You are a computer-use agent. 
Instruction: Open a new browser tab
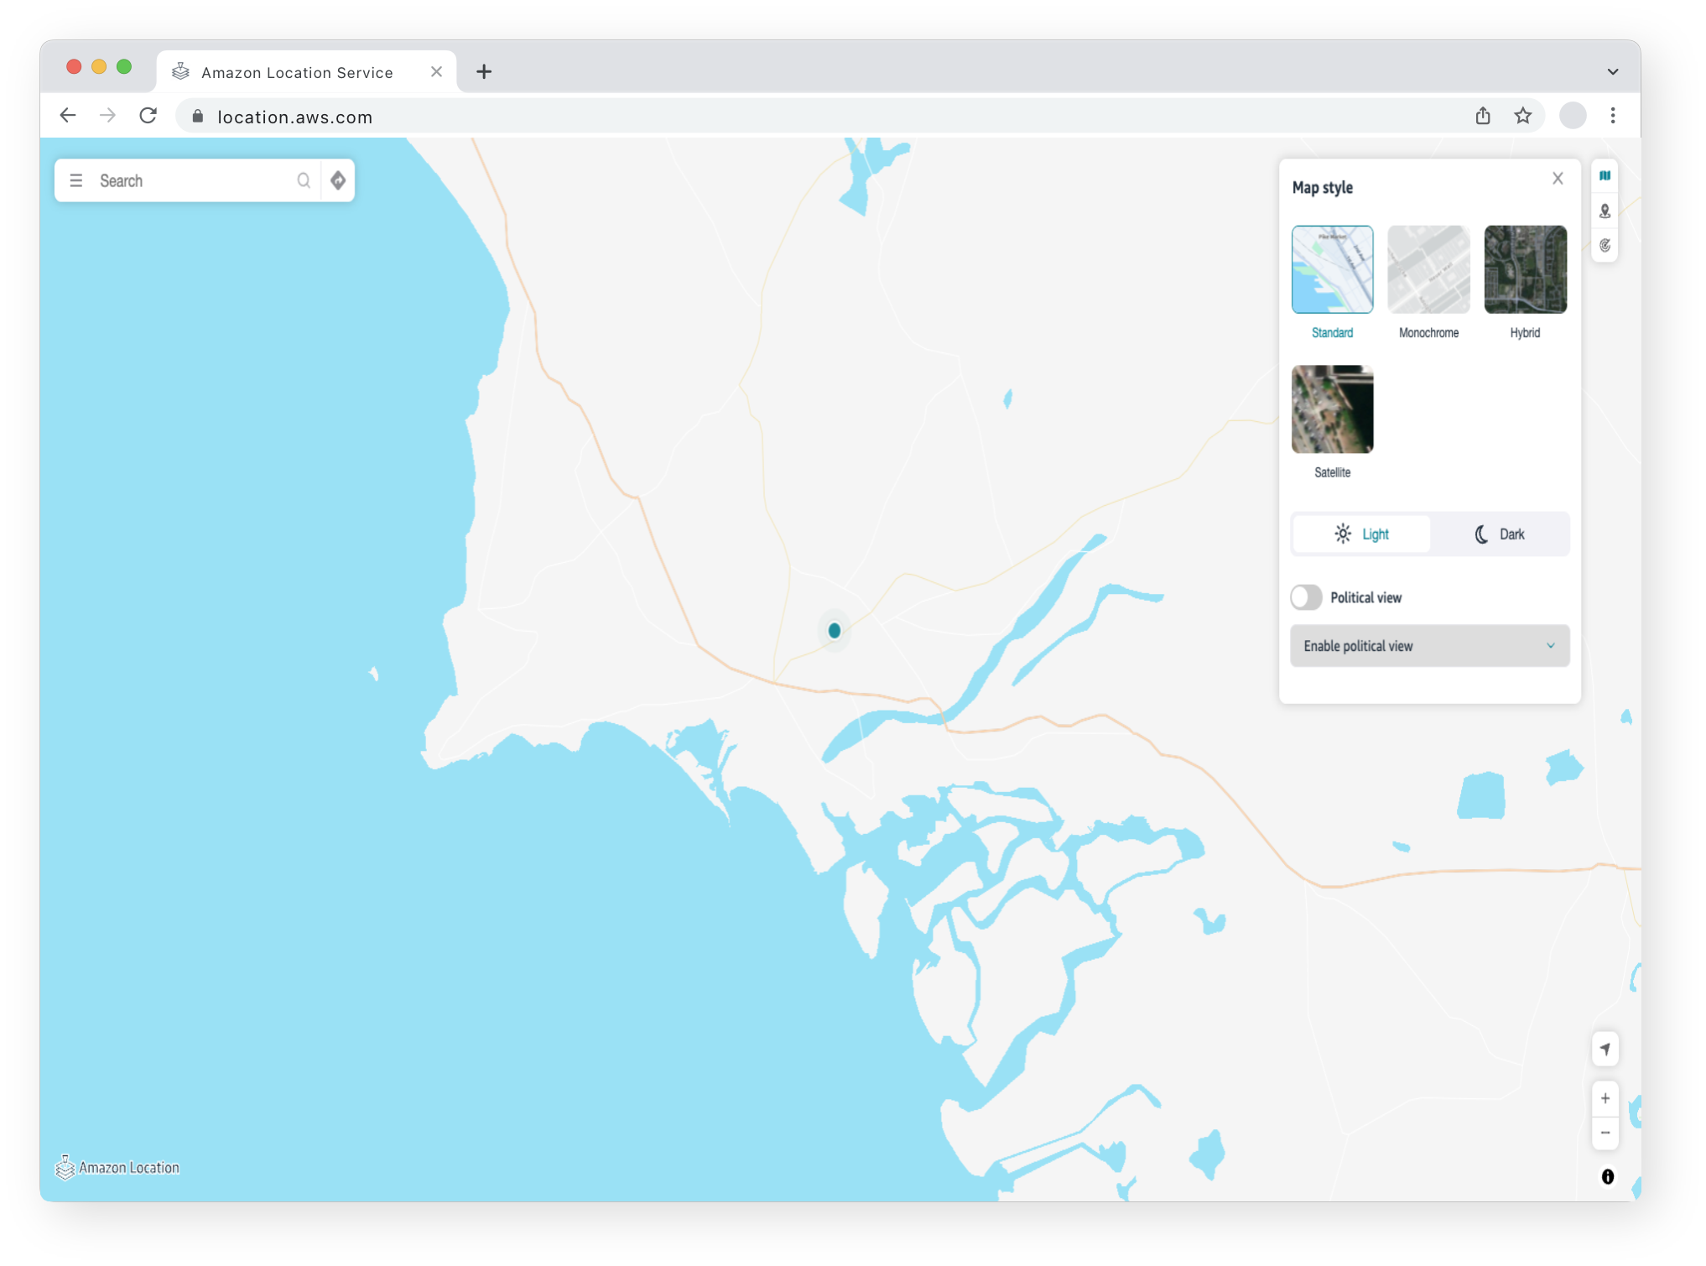484,72
